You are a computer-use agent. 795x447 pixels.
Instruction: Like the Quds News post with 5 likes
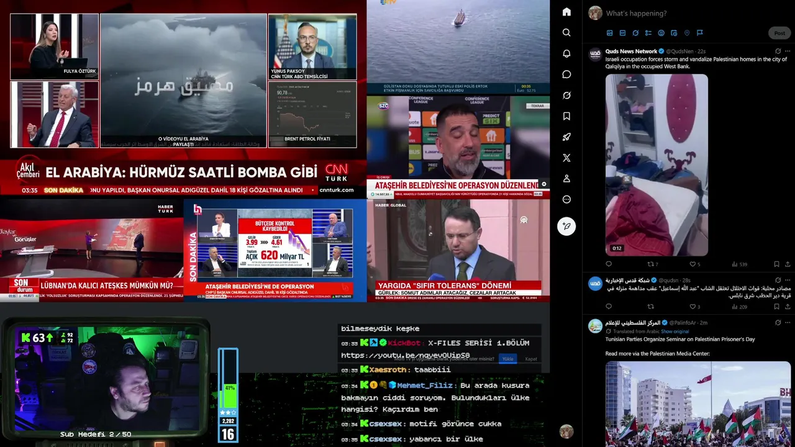click(x=694, y=264)
